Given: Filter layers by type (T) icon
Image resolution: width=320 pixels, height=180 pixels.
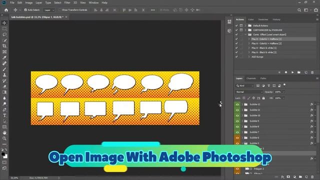Looking at the screenshot, I should pos(269,85).
